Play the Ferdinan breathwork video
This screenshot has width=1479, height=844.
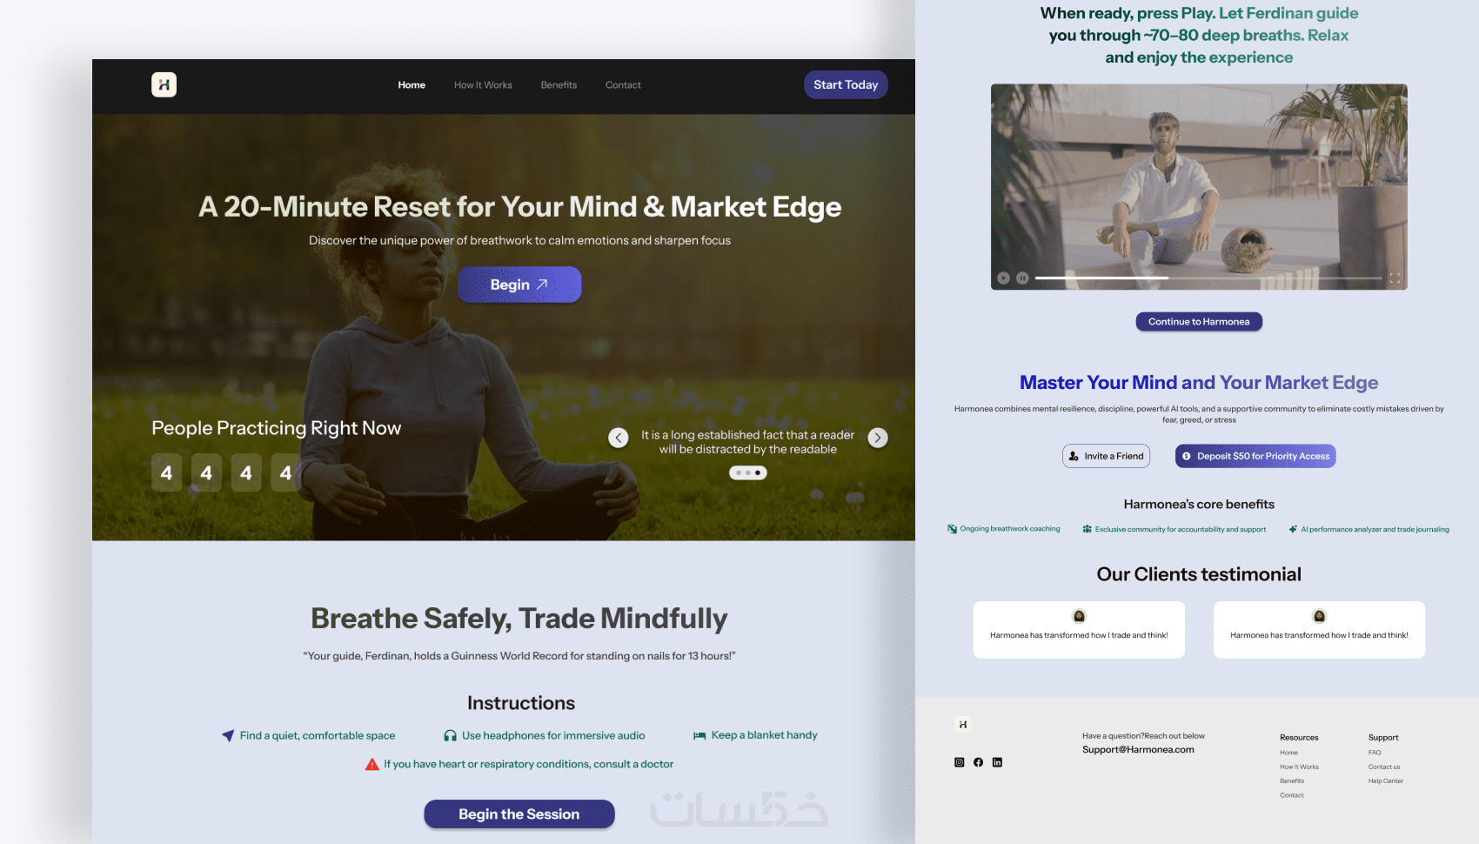click(x=1003, y=278)
